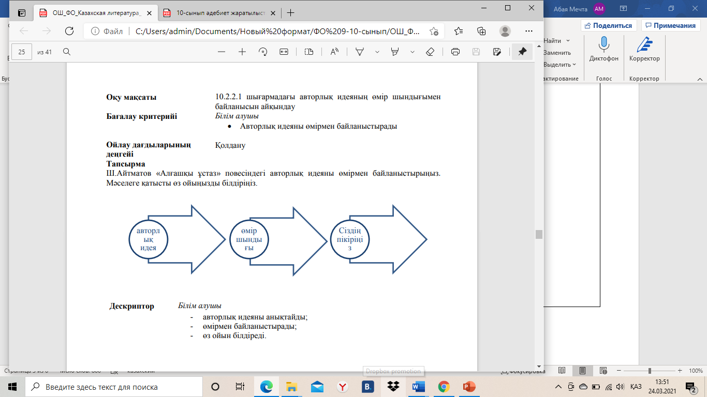Expand the Найти dropdown in Word
This screenshot has height=397, width=707.
click(x=568, y=40)
